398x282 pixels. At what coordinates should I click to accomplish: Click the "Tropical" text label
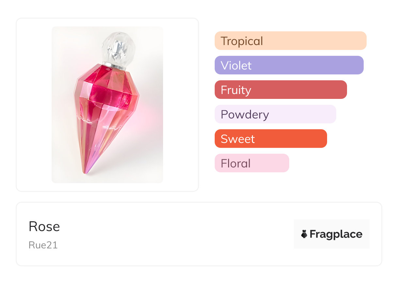[x=242, y=41]
